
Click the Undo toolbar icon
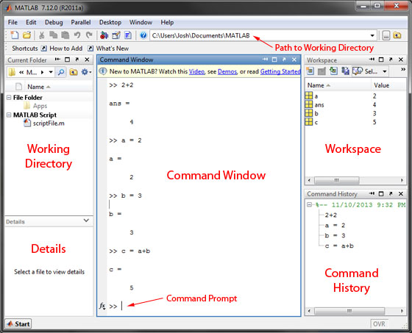[77, 35]
